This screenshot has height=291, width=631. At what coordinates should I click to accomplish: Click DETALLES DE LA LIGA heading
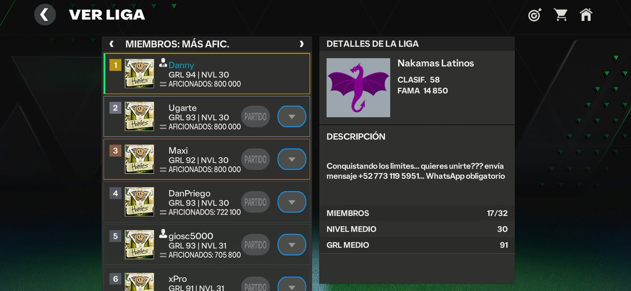[372, 44]
